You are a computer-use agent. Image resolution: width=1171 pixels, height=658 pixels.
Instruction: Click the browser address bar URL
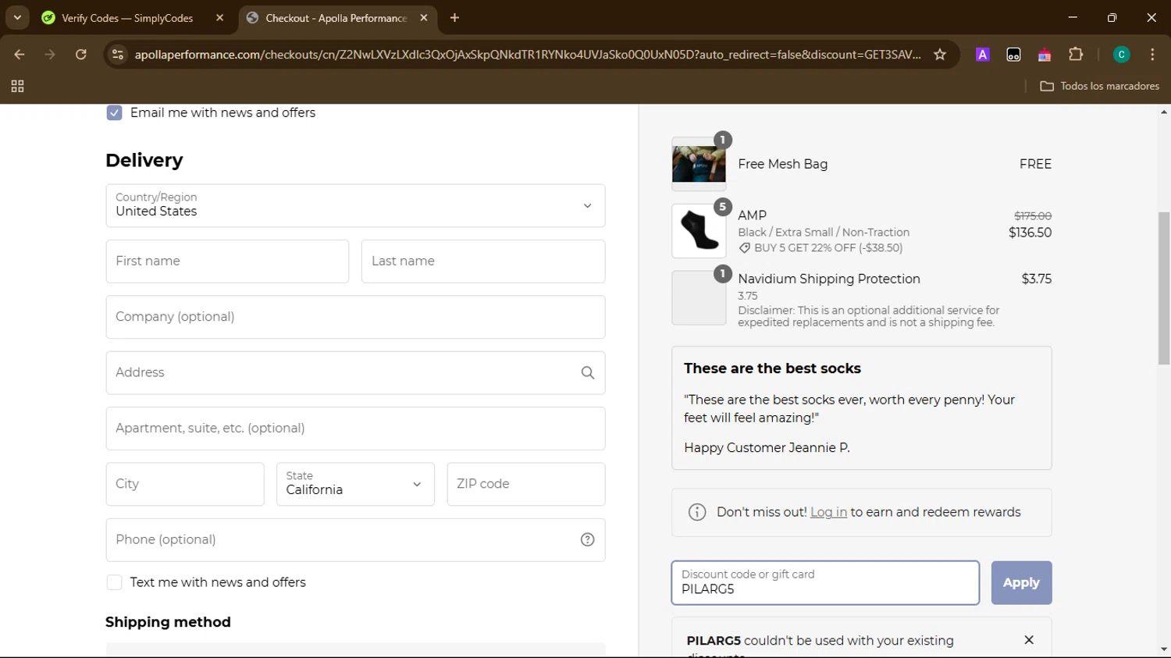(528, 55)
